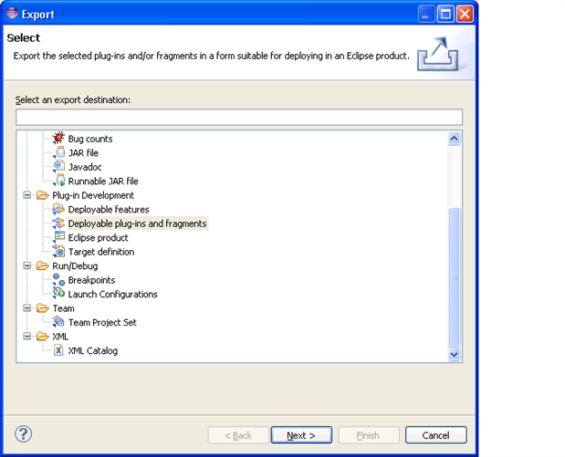
Task: Focus the export destination filter field
Action: coord(239,117)
